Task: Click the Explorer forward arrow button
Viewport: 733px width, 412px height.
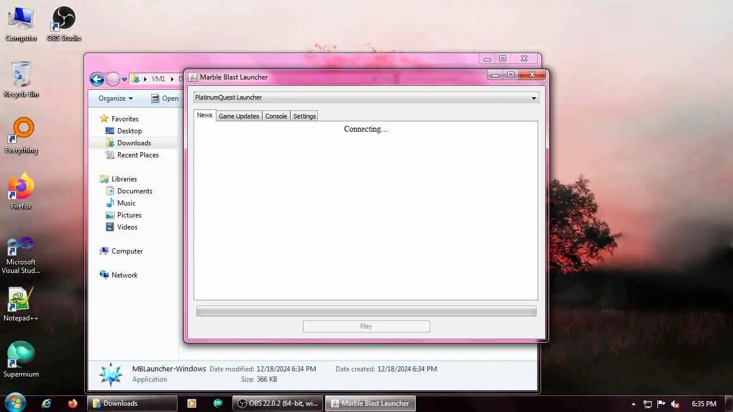Action: click(x=113, y=79)
